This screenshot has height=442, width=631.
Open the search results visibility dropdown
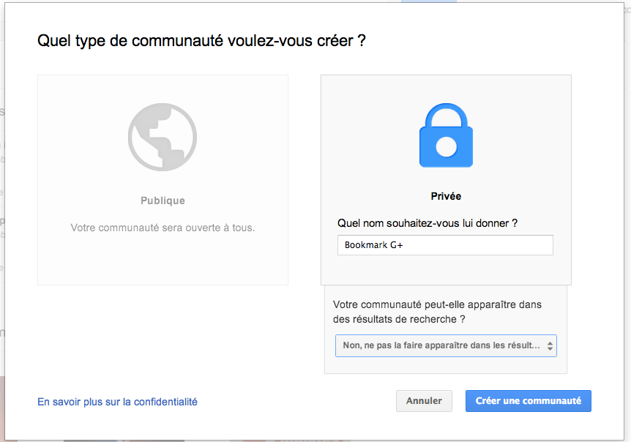tap(445, 345)
